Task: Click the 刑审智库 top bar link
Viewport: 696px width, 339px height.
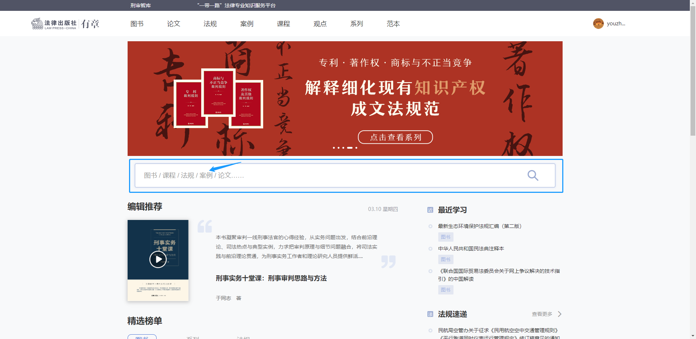Action: 141,5
